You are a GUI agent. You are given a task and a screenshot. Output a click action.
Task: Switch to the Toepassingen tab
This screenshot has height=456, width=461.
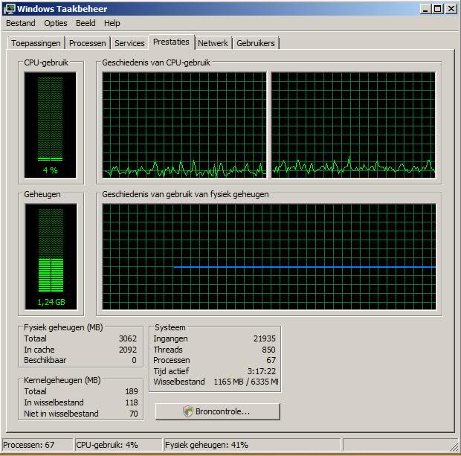point(36,43)
